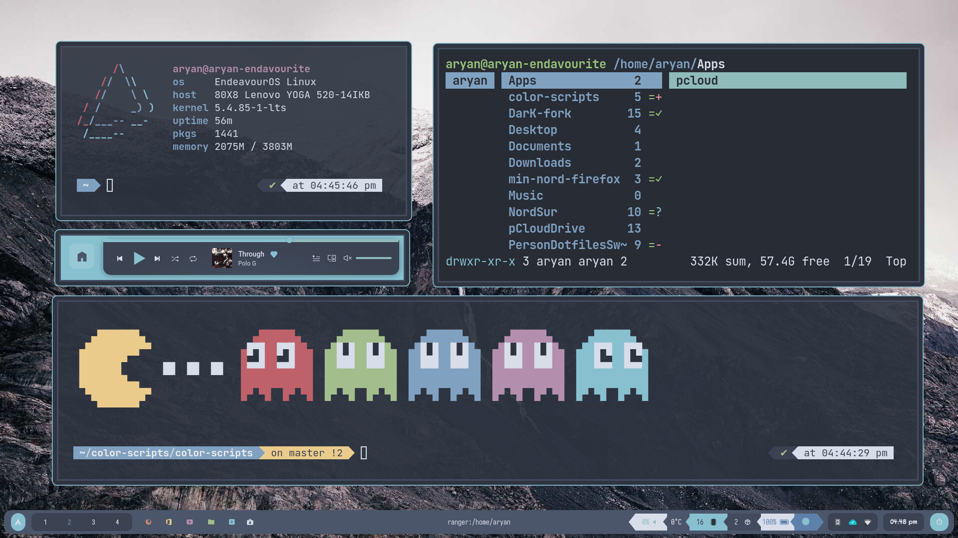The height and width of the screenshot is (538, 958).
Task: Open connect to device icon
Action: point(332,258)
